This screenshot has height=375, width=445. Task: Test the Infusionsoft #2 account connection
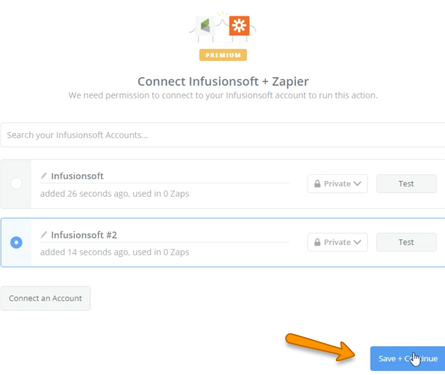[x=406, y=242]
